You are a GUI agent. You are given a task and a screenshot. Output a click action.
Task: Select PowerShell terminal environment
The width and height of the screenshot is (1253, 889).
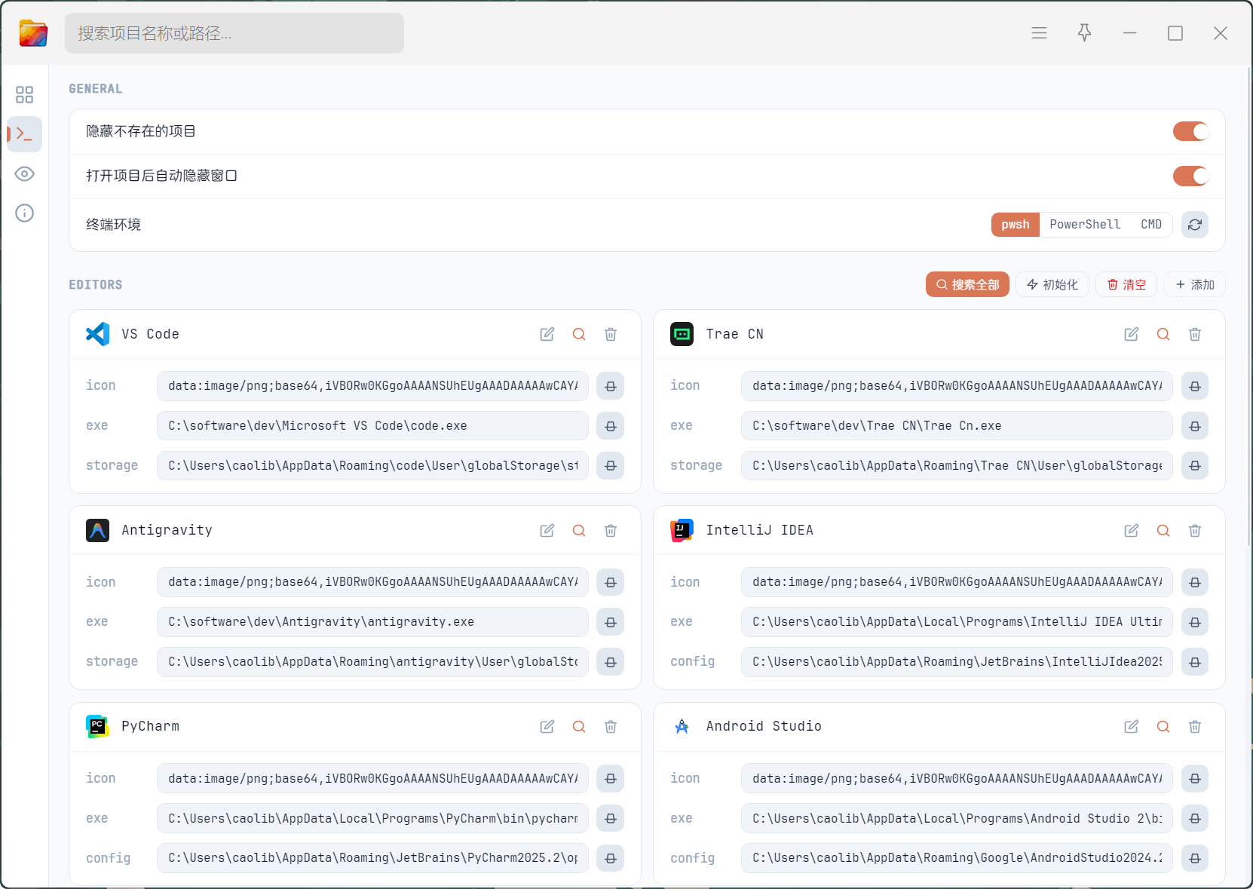[x=1085, y=225]
